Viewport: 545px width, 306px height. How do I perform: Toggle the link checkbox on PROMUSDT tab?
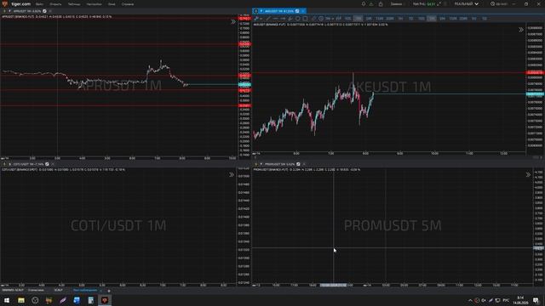(x=298, y=164)
